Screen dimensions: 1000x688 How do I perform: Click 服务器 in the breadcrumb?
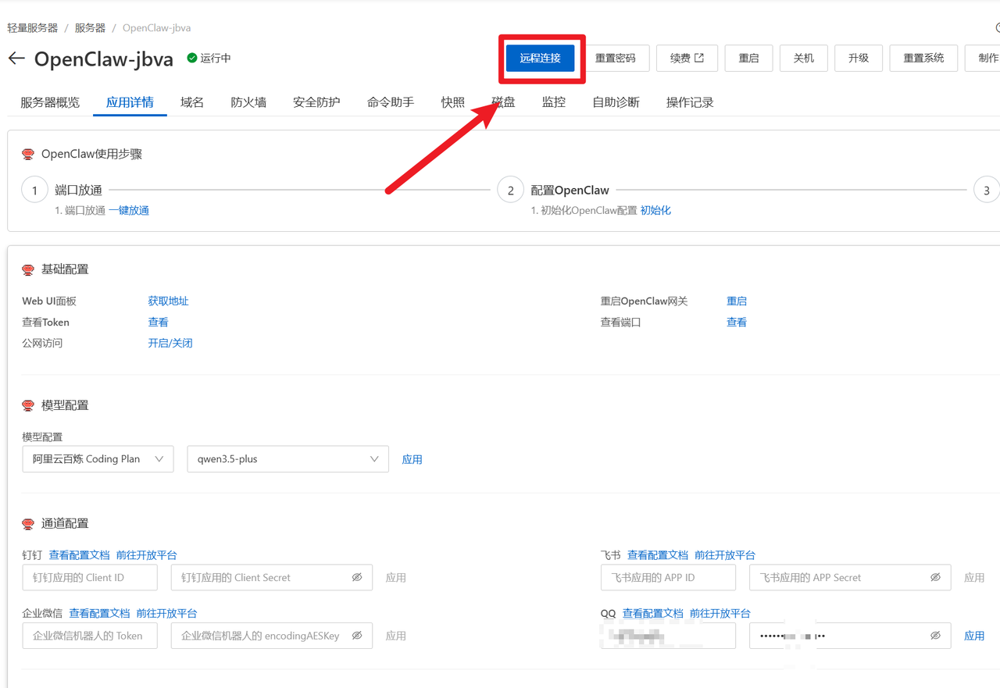(90, 27)
